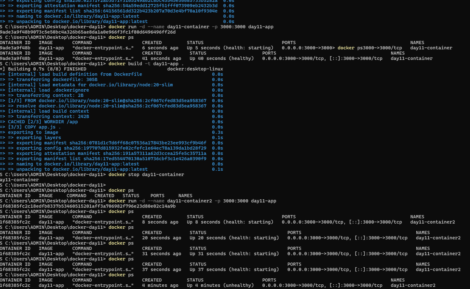Click the '20 seconds ago' created value
The height and width of the screenshot is (289, 470).
tap(162, 238)
